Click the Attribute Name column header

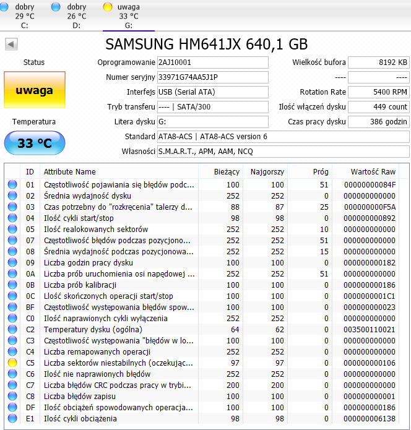(x=119, y=172)
